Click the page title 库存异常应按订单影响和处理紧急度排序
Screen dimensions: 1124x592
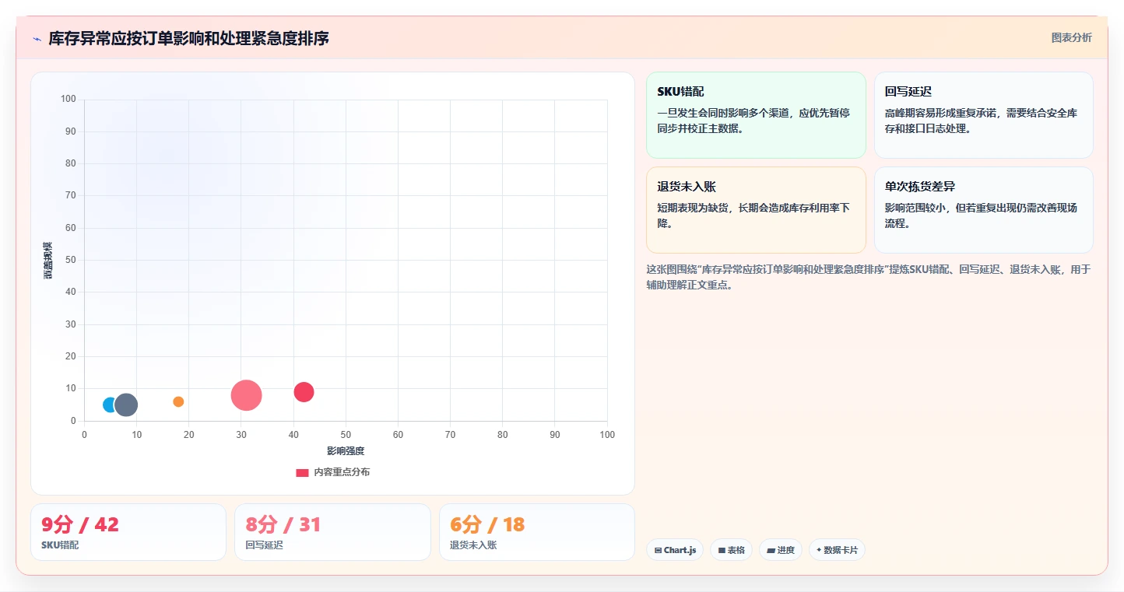coord(189,38)
